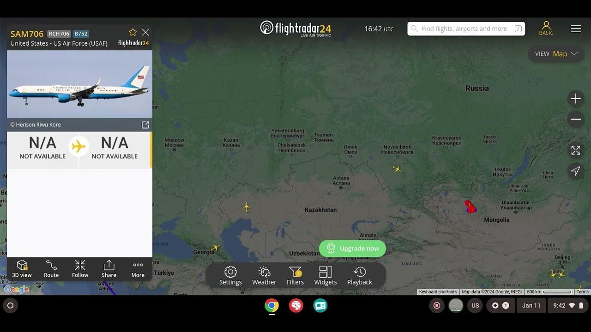Expand the VIEW Map dropdown
This screenshot has height=332, width=591.
coord(556,54)
